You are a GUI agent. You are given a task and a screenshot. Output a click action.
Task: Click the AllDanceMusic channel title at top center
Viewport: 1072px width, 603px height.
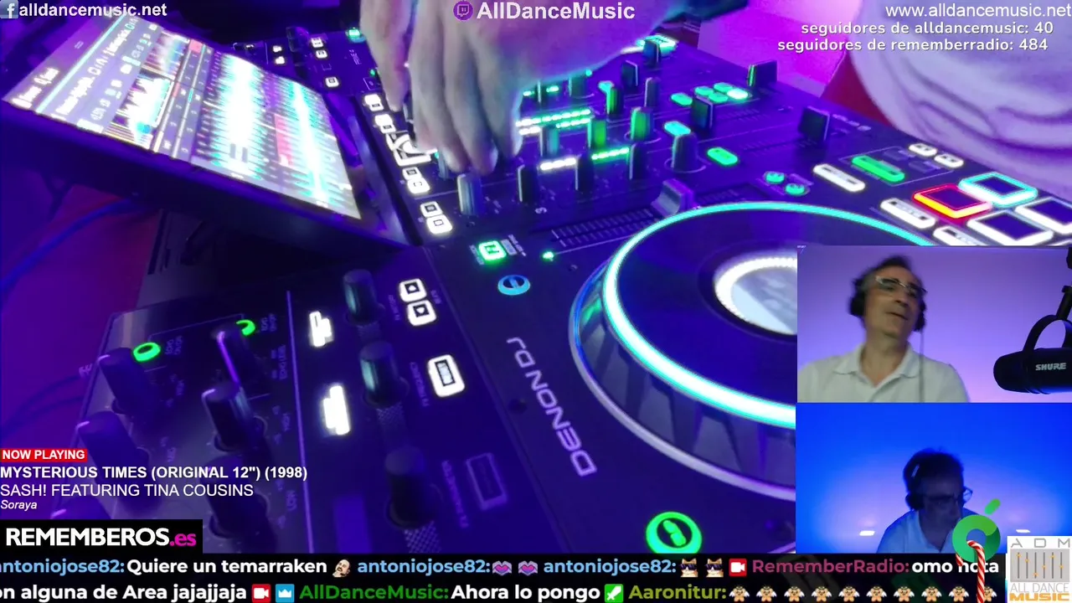555,11
